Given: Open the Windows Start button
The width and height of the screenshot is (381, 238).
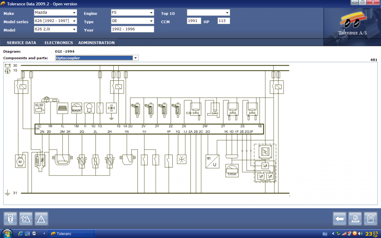Looking at the screenshot, I should coord(7,233).
